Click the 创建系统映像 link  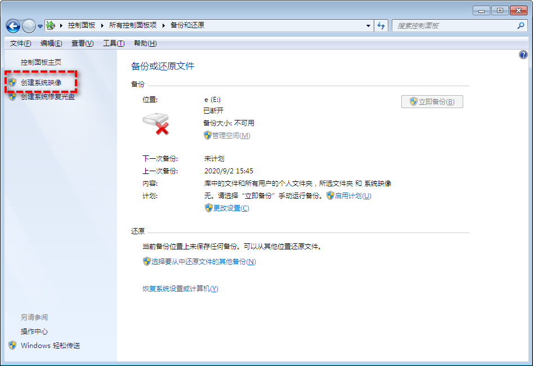tap(41, 82)
